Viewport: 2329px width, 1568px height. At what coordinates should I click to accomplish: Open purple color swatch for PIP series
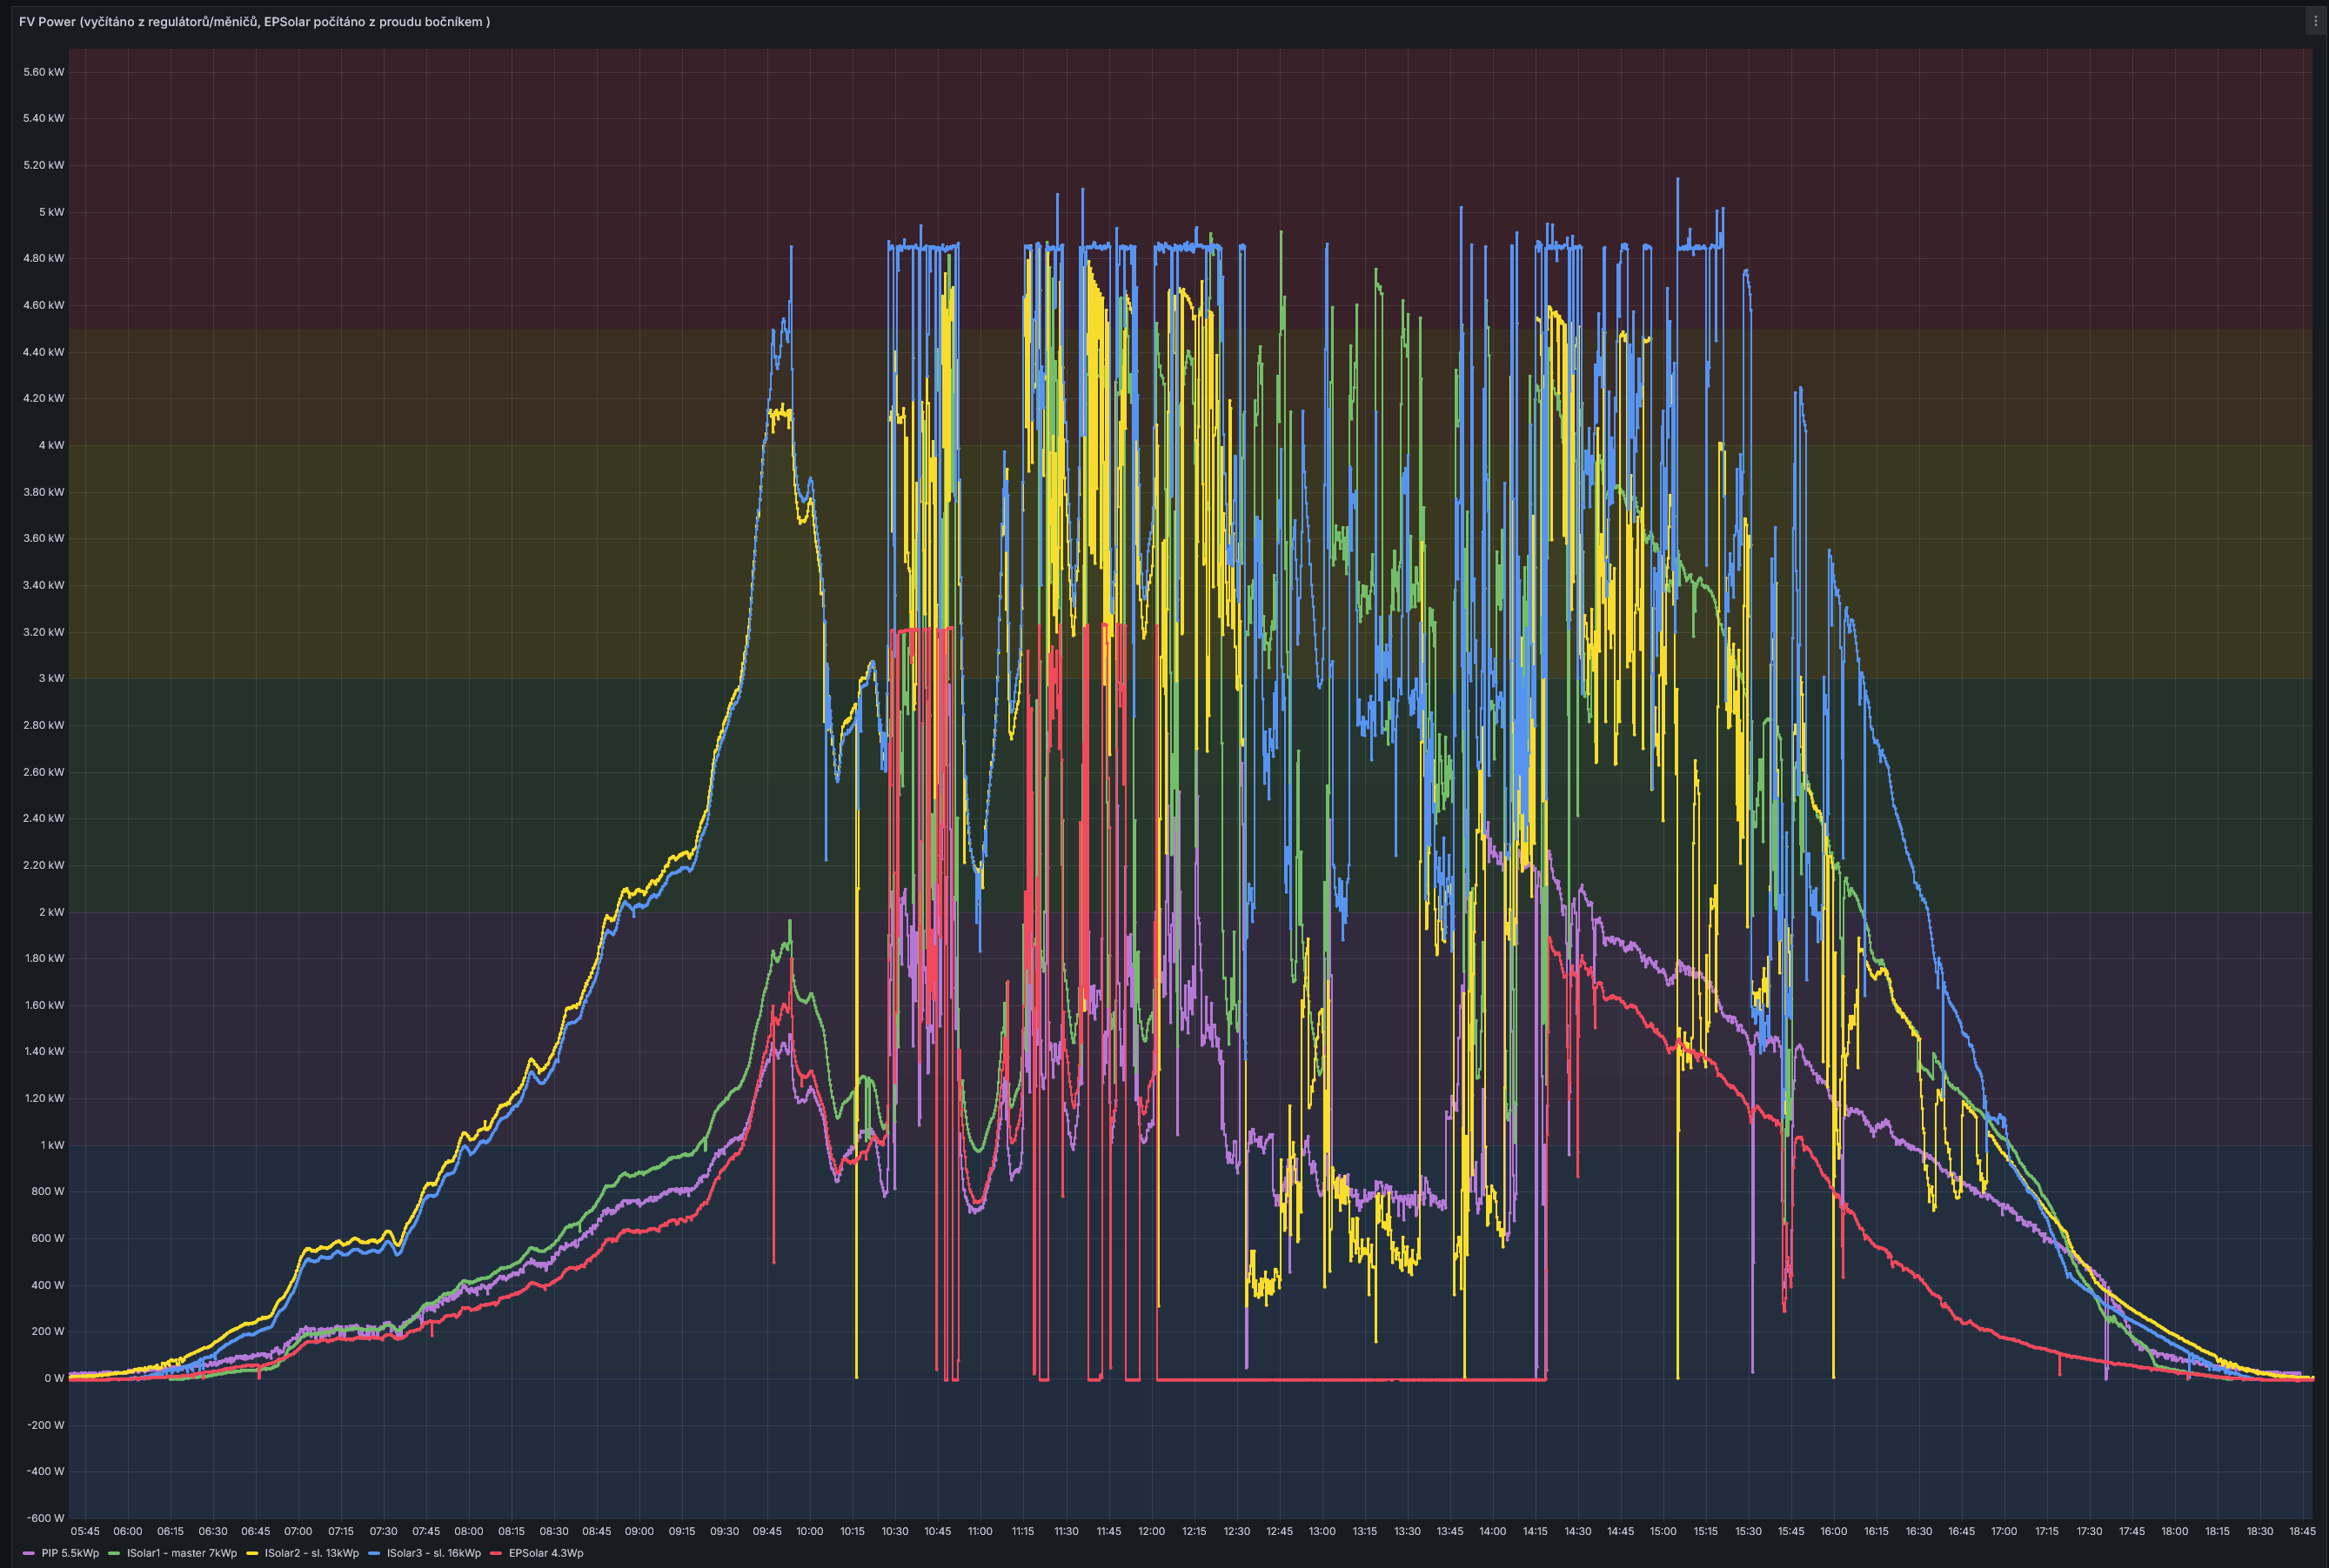(28, 1553)
